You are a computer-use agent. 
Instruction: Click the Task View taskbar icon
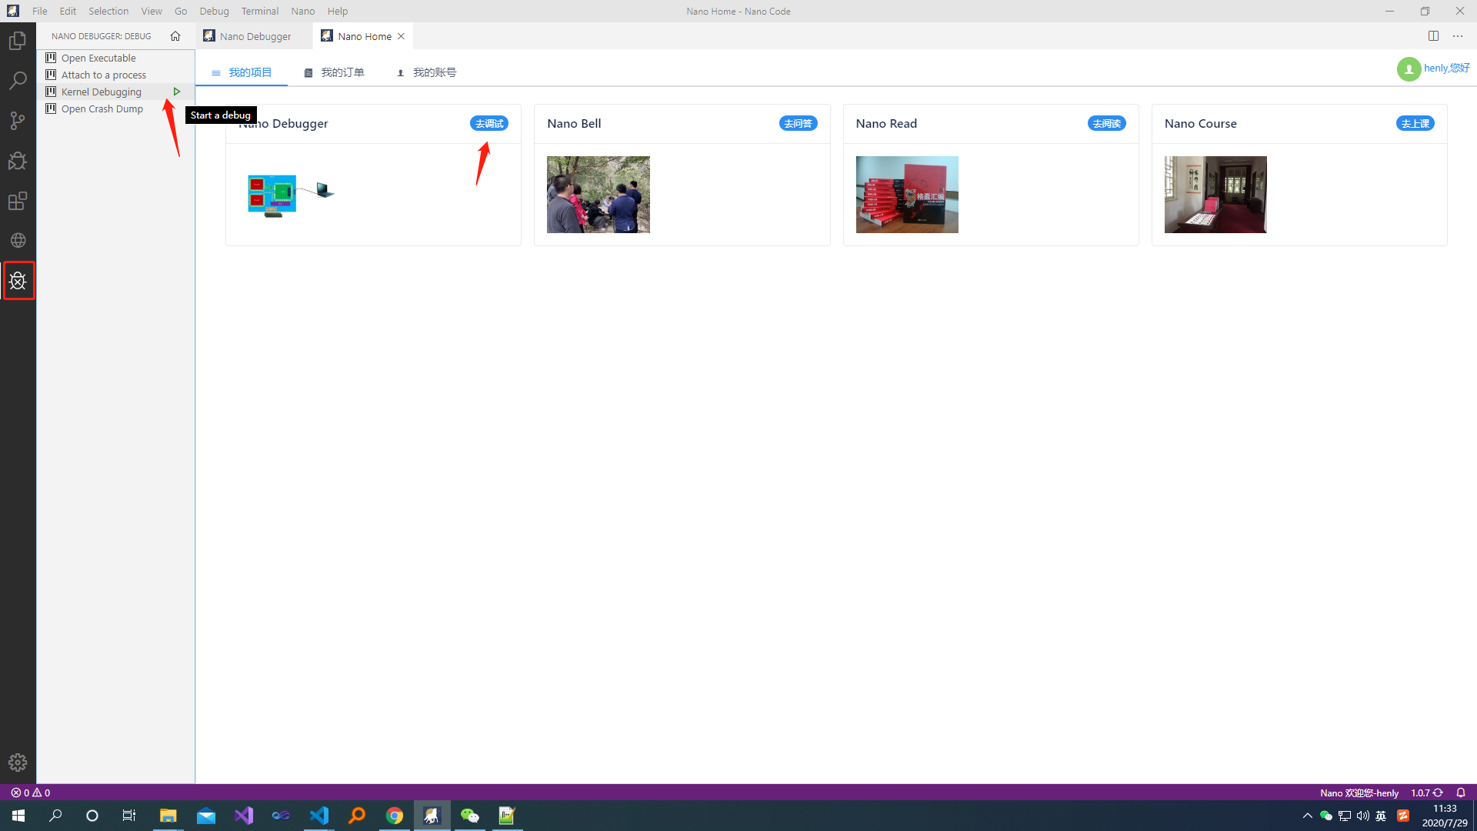coord(129,816)
